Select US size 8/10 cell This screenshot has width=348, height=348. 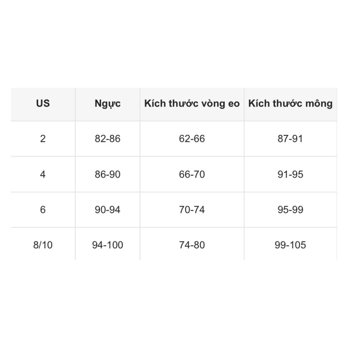pyautogui.click(x=43, y=245)
